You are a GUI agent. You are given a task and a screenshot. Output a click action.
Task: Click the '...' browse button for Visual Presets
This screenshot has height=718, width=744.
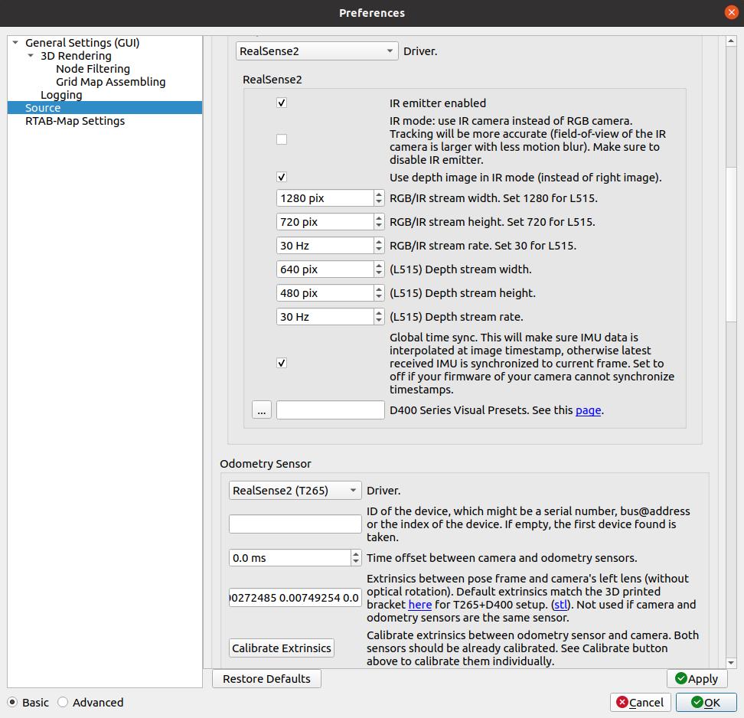pos(262,410)
